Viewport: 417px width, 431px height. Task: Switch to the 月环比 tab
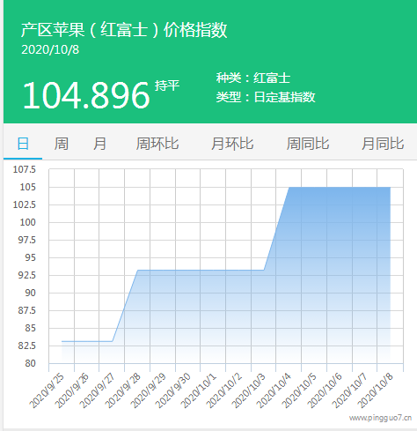pyautogui.click(x=232, y=144)
